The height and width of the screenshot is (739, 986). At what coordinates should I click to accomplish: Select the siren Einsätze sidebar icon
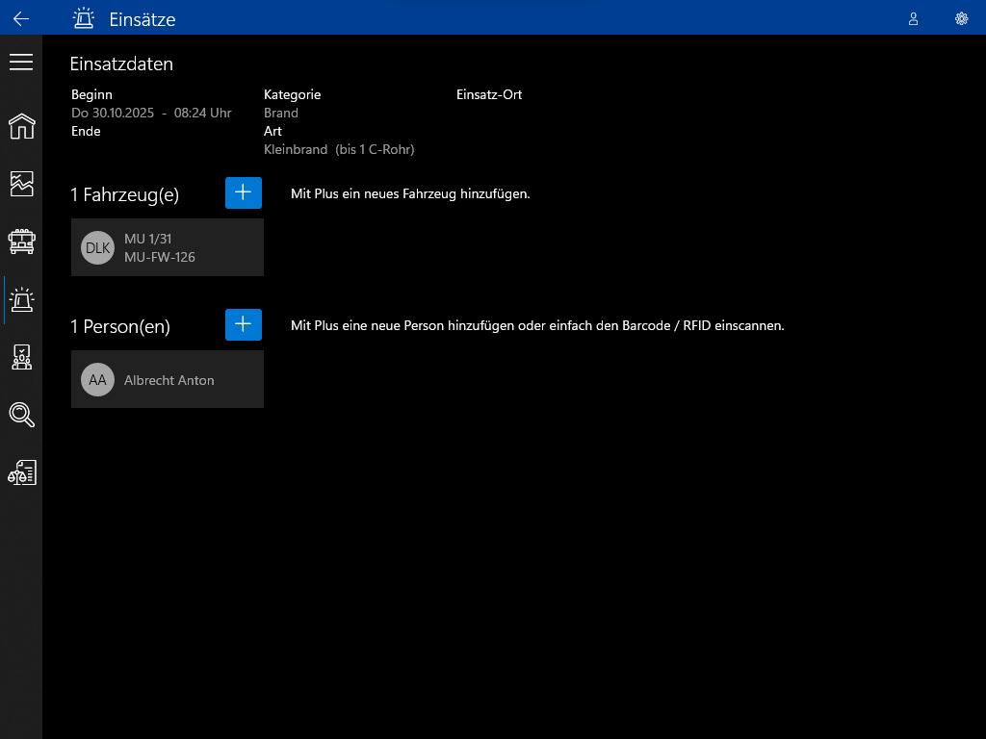21,300
